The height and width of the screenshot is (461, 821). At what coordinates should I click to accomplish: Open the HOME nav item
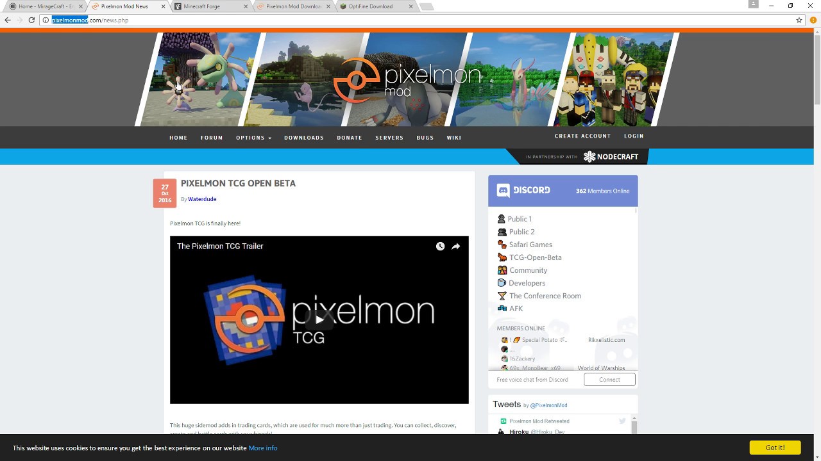[x=178, y=138]
